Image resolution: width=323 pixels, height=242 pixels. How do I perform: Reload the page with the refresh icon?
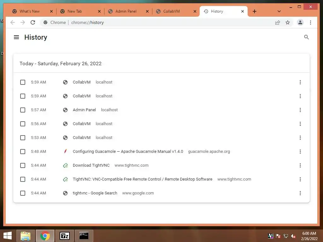coord(33,22)
